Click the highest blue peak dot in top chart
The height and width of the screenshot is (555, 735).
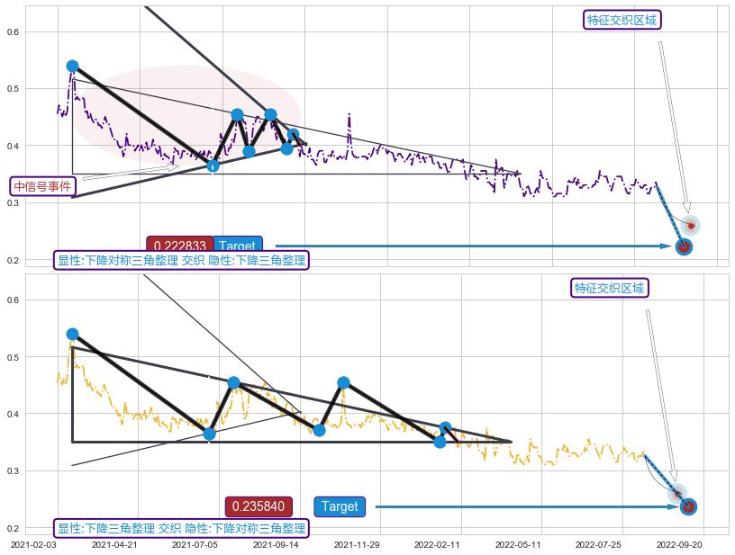click(72, 66)
